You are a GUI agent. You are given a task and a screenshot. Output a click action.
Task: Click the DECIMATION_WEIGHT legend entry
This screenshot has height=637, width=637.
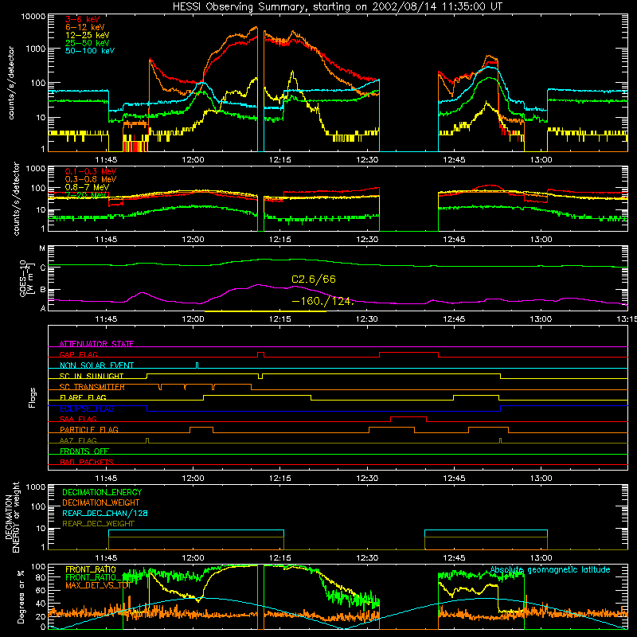tap(101, 502)
